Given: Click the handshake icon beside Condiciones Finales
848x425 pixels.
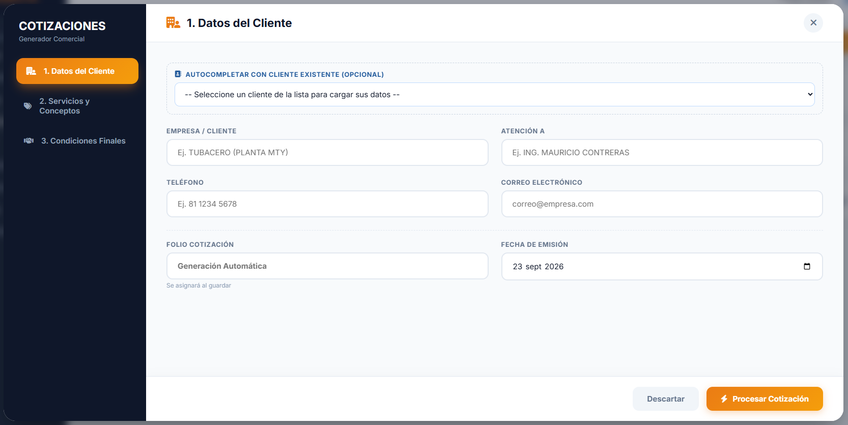Looking at the screenshot, I should click(29, 141).
